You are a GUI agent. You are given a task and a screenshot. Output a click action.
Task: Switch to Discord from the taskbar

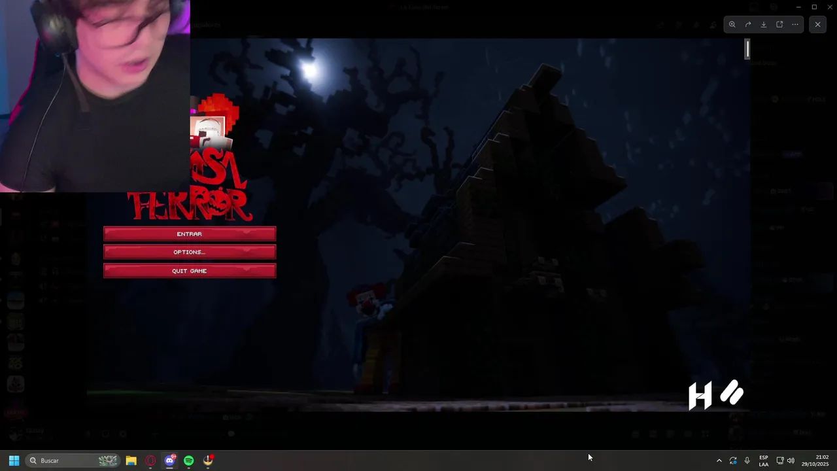[x=170, y=461]
